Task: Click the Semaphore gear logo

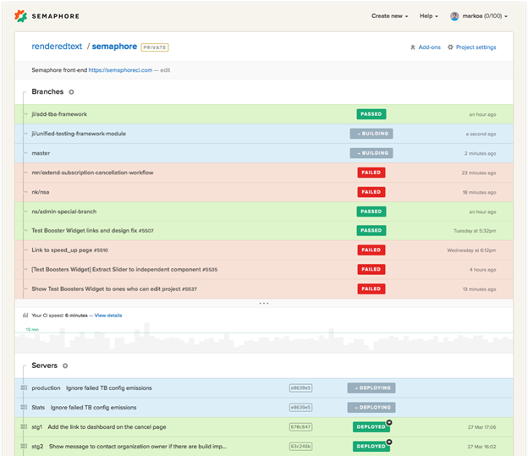Action: click(x=22, y=16)
